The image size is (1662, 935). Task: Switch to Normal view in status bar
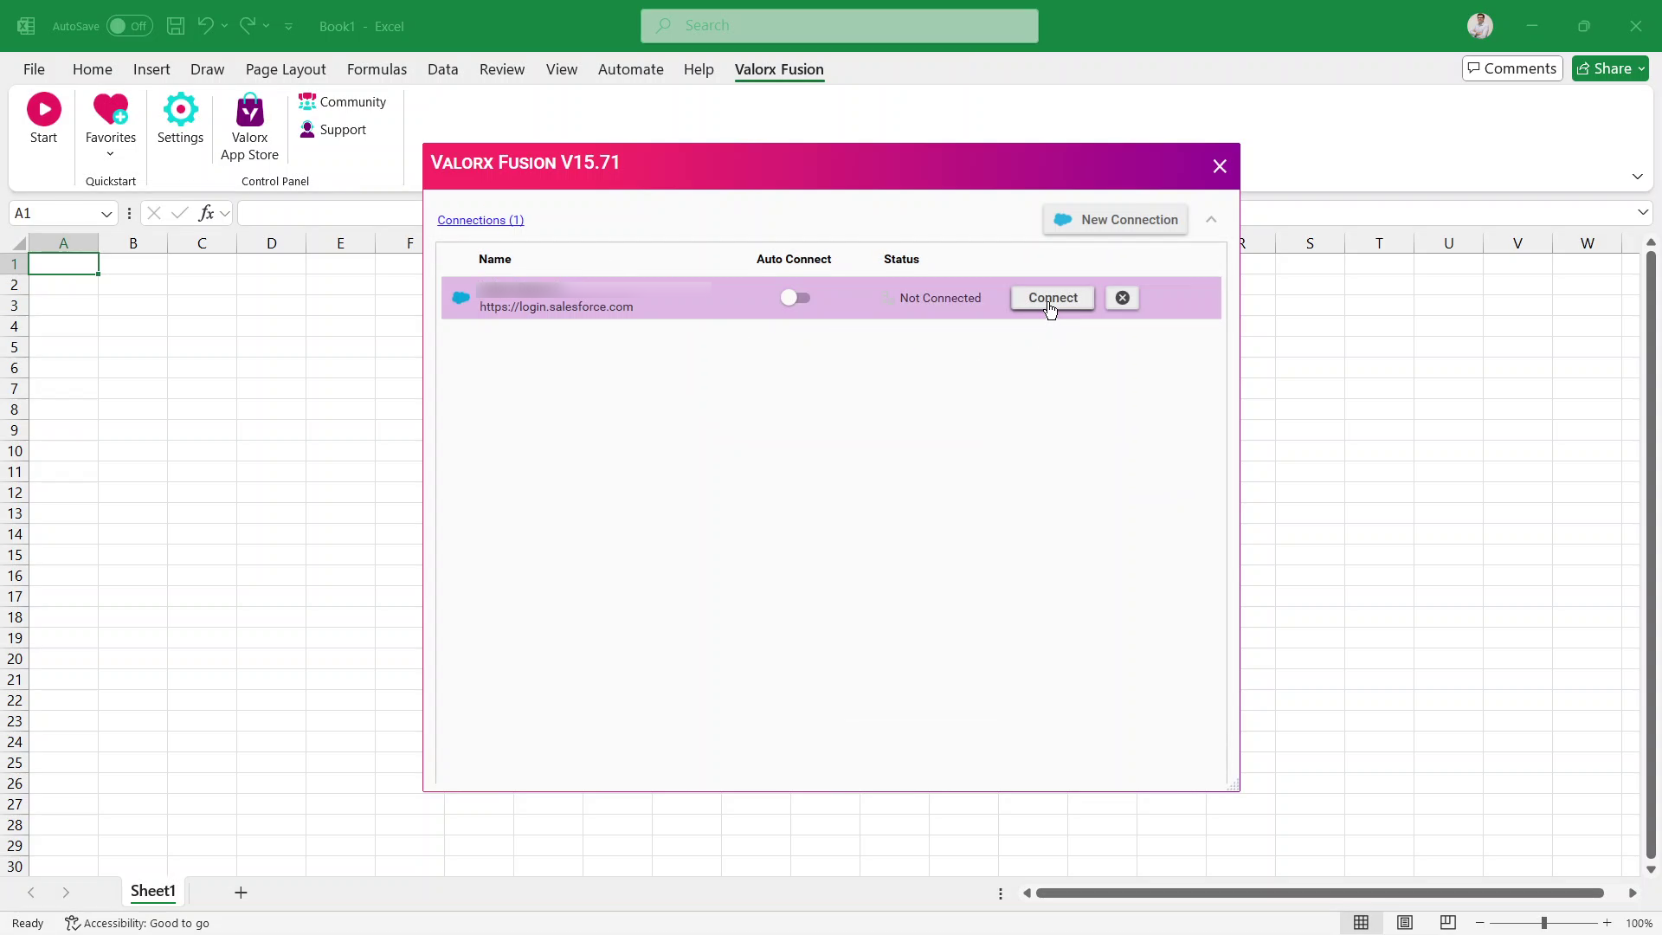click(x=1361, y=923)
